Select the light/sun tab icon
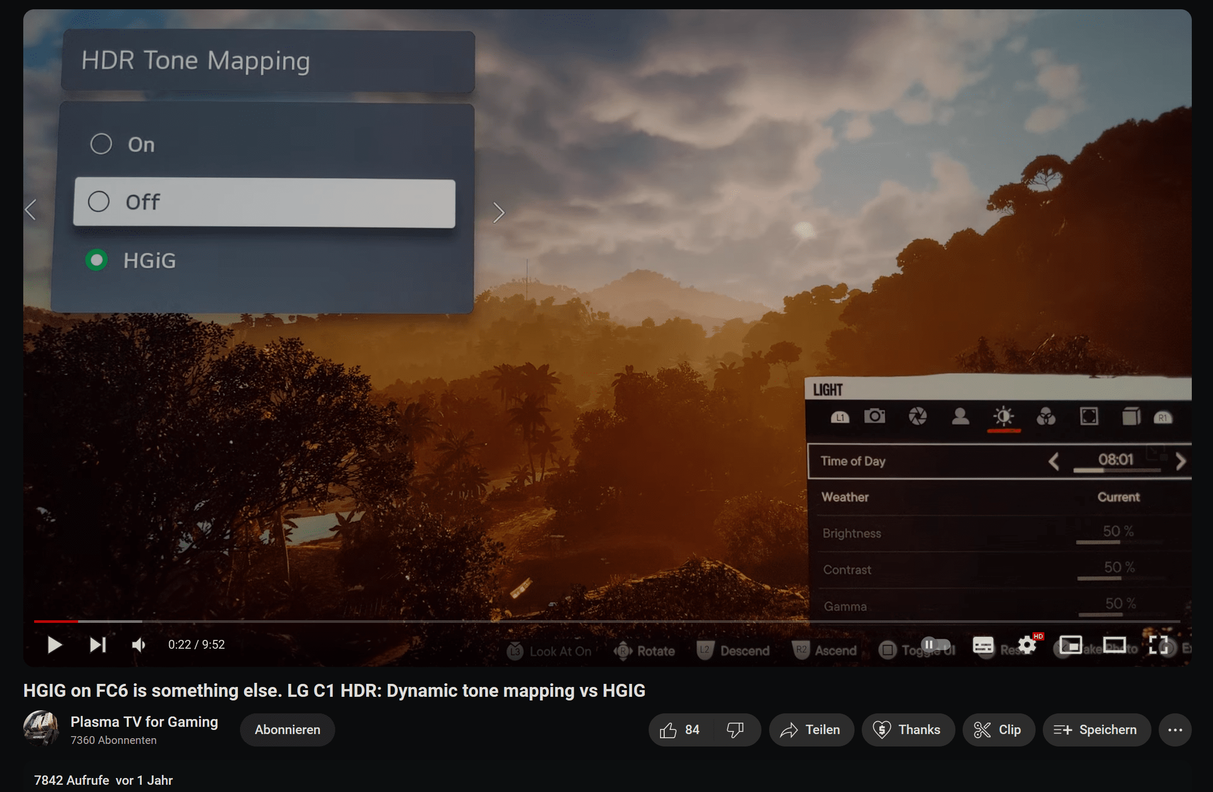This screenshot has height=792, width=1213. (x=1004, y=416)
